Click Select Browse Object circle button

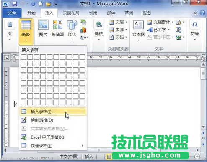(203, 138)
